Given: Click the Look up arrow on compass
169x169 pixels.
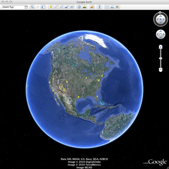Looking at the screenshot, I should pyautogui.click(x=160, y=16).
